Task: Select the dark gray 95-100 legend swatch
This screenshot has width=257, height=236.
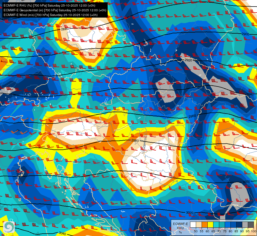Action: click(251, 224)
